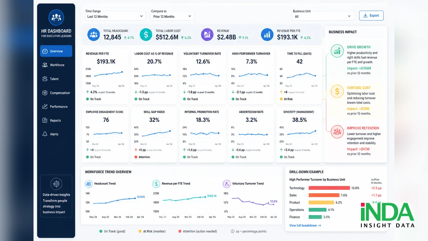
Task: Click the Operations bar showing 4.1%
Action: [x=317, y=210]
